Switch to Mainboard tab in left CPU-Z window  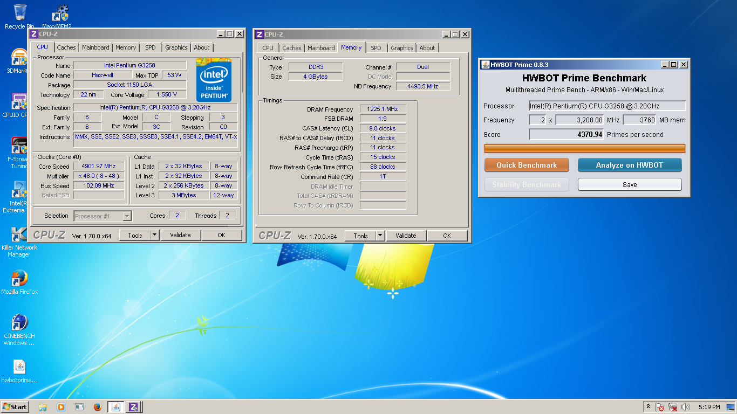95,47
